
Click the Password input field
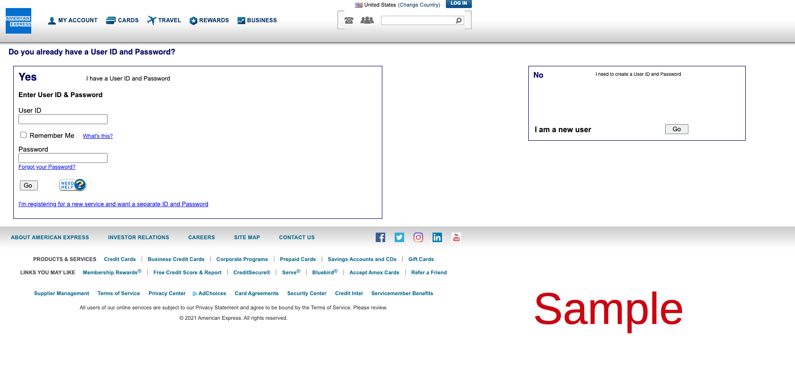pos(63,158)
